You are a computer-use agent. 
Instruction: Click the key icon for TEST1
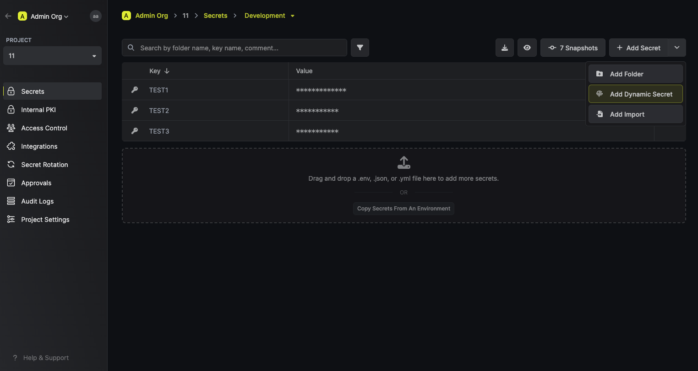tap(135, 90)
